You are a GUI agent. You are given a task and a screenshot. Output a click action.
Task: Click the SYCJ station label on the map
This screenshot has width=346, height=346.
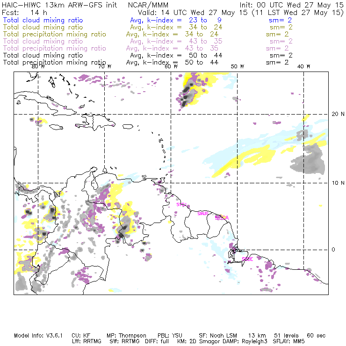181,204
